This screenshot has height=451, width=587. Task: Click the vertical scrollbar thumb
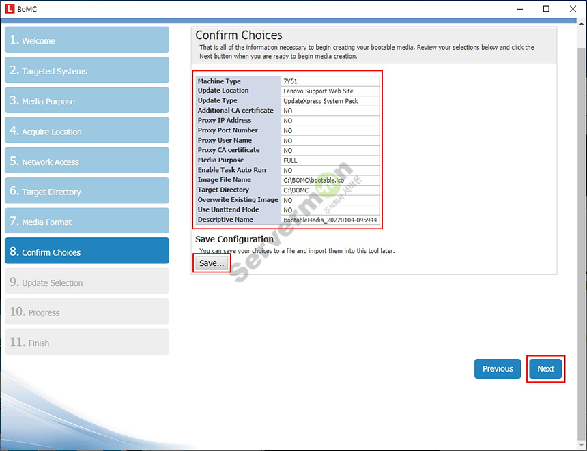(582, 244)
